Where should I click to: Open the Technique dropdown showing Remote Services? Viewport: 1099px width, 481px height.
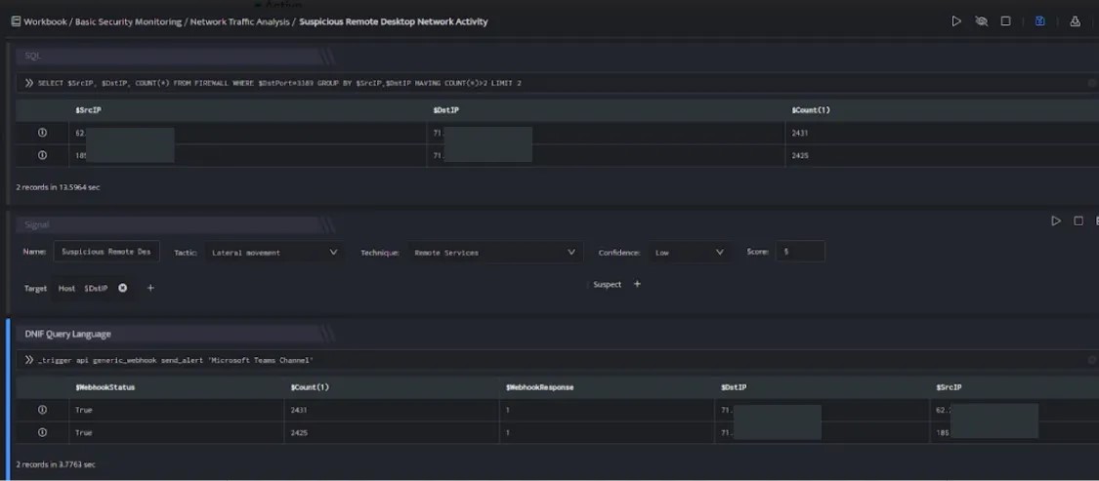pos(494,253)
